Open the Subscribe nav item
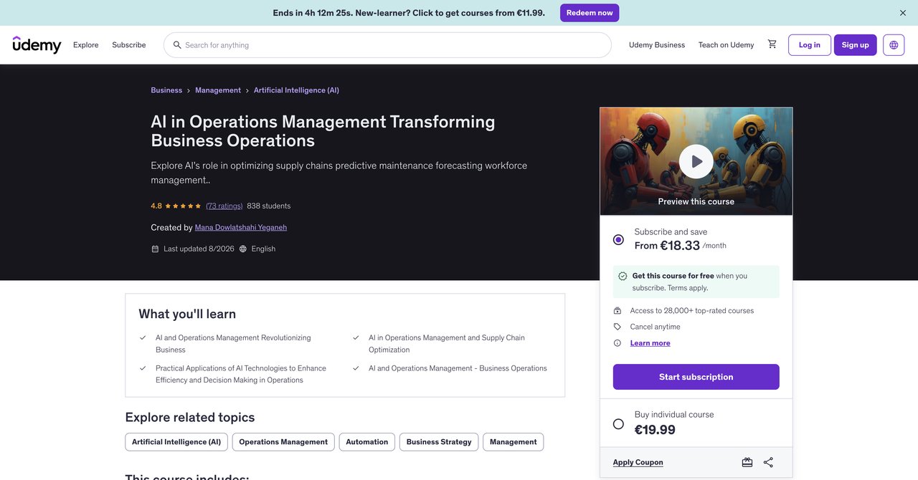918x480 pixels. tap(129, 45)
